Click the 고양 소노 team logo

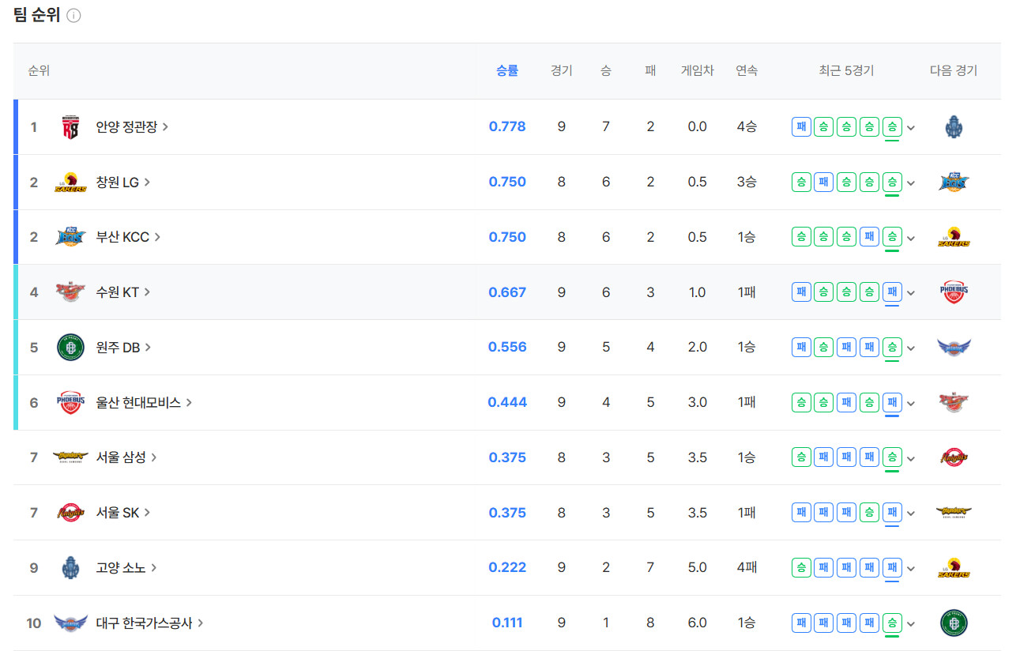point(70,568)
